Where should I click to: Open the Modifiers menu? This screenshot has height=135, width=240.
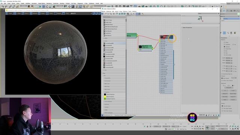(28, 3)
